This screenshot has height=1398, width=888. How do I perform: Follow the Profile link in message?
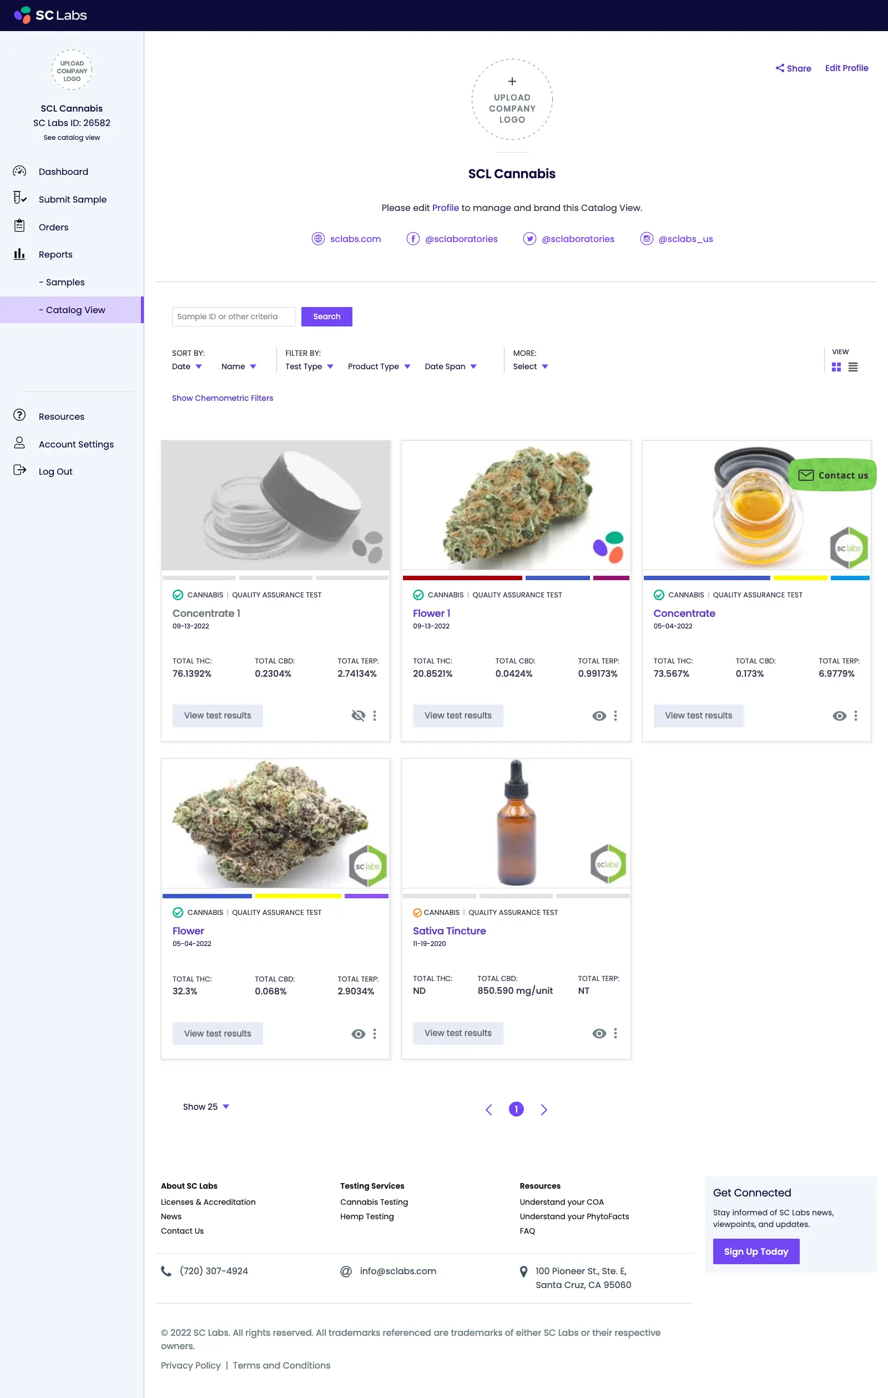tap(445, 208)
